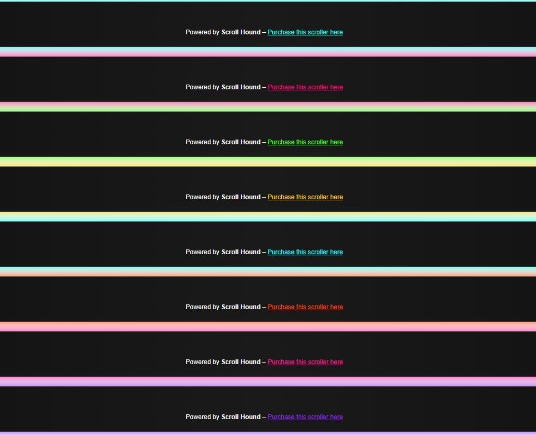Click the cyan-to-pink gradient divider bar
The height and width of the screenshot is (436, 536).
pyautogui.click(x=268, y=52)
